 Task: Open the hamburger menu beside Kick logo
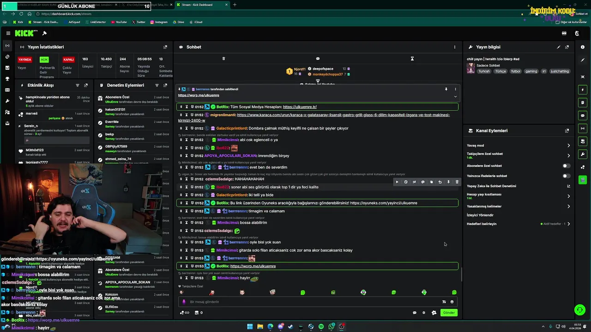pos(8,33)
